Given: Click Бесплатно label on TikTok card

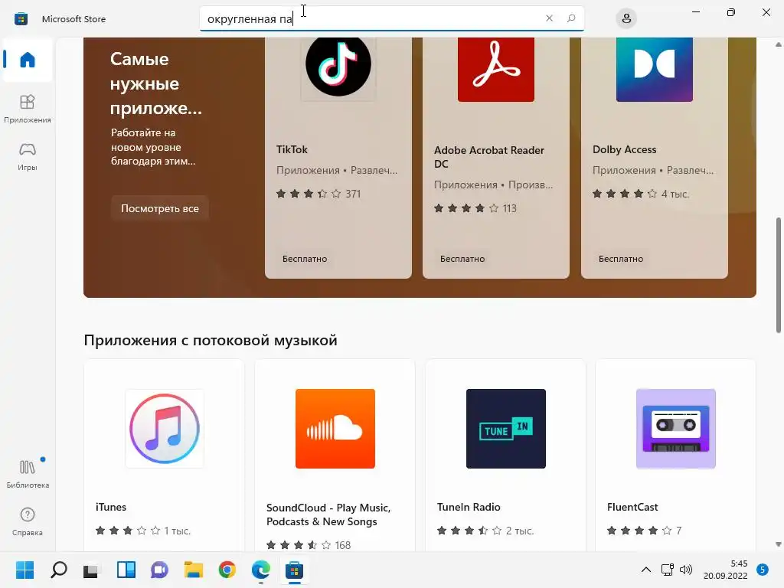Looking at the screenshot, I should coord(305,259).
